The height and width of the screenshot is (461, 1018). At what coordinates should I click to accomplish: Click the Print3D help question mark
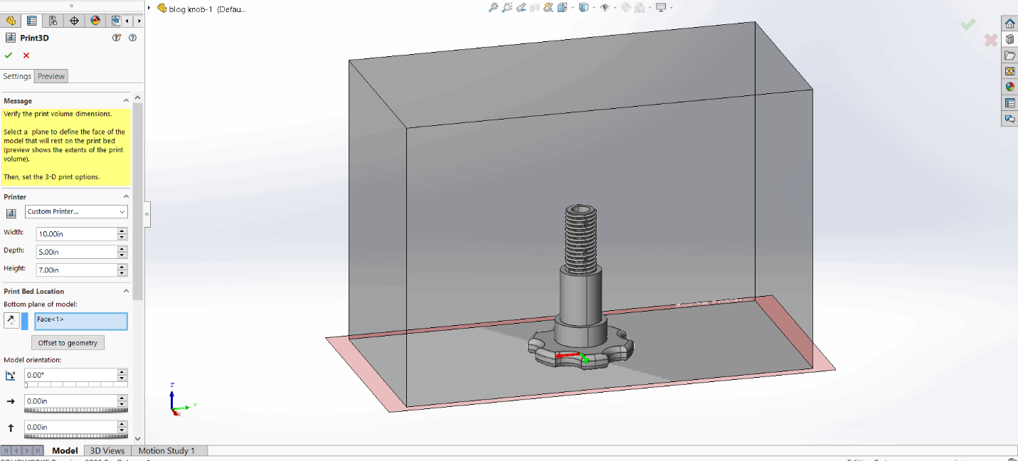pos(132,38)
